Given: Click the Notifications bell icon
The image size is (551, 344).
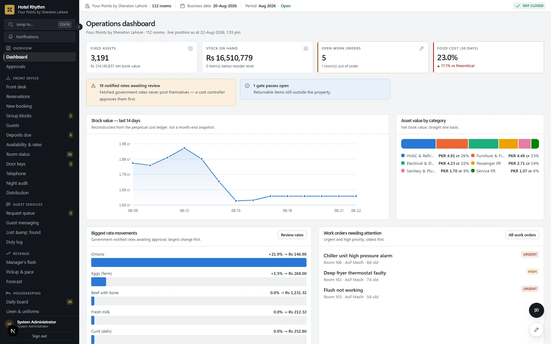Looking at the screenshot, I should click(x=11, y=37).
